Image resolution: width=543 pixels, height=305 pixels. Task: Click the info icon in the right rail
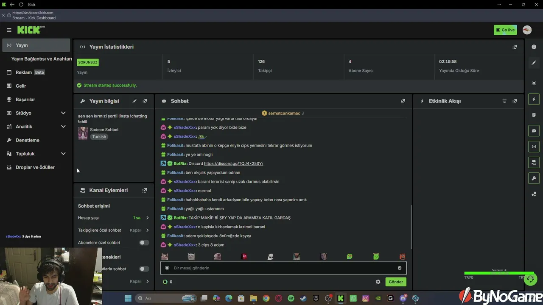point(534,47)
